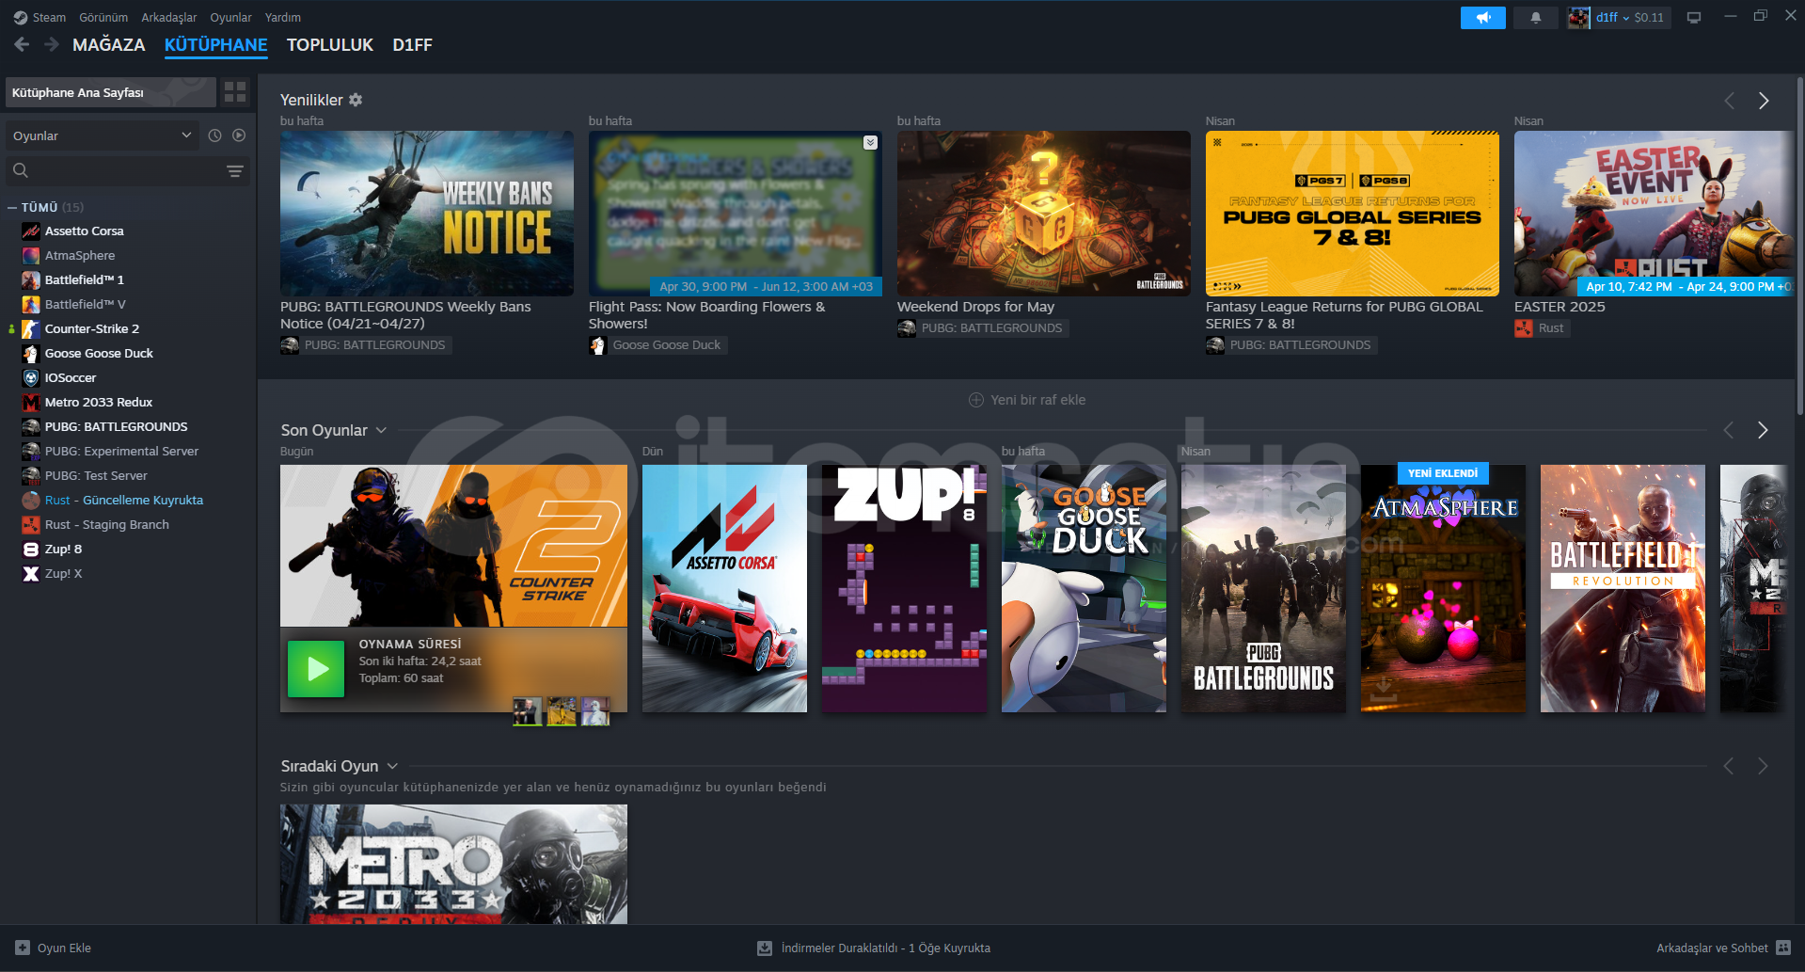This screenshot has height=972, width=1805.
Task: Click Yeni bir raf ekle
Action: point(1027,400)
